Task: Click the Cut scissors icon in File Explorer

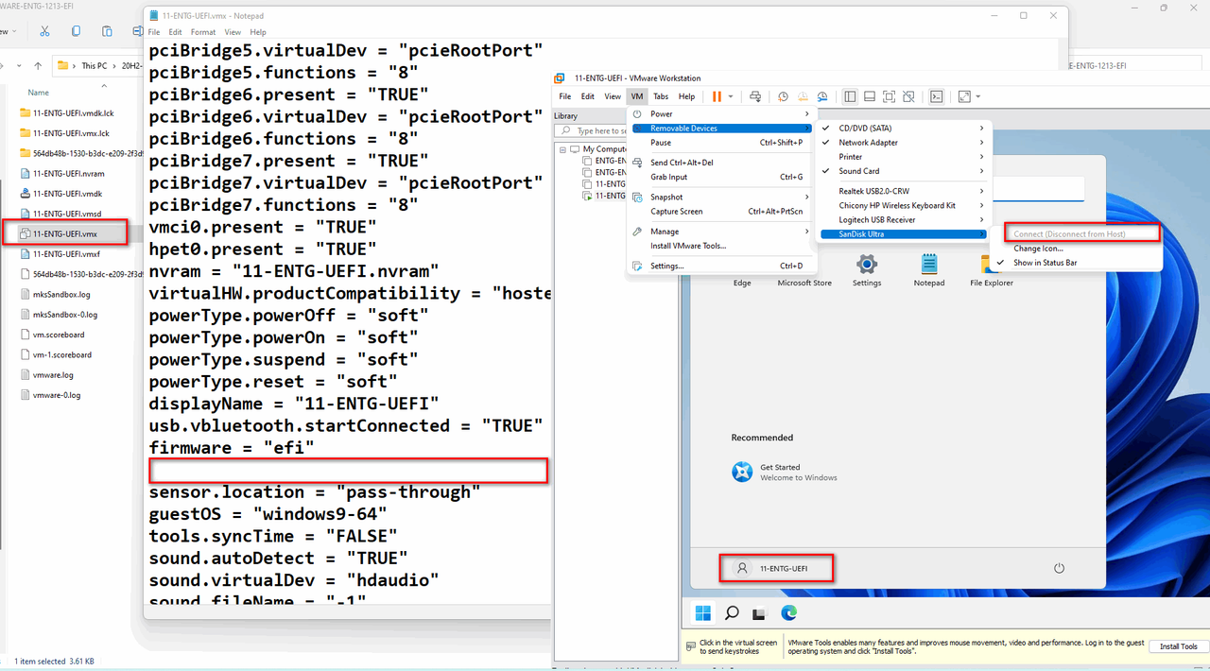Action: click(43, 31)
